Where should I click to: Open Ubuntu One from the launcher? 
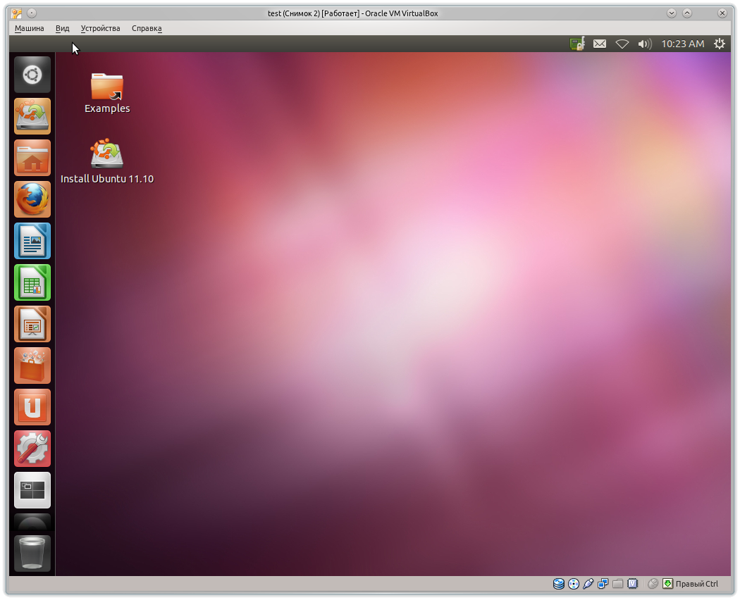pos(32,406)
